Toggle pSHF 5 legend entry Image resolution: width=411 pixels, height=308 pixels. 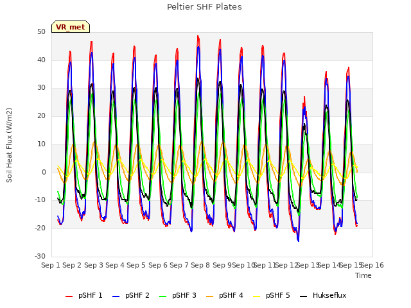coord(272,295)
